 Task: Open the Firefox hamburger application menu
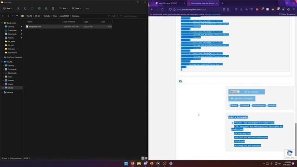(x=294, y=9)
